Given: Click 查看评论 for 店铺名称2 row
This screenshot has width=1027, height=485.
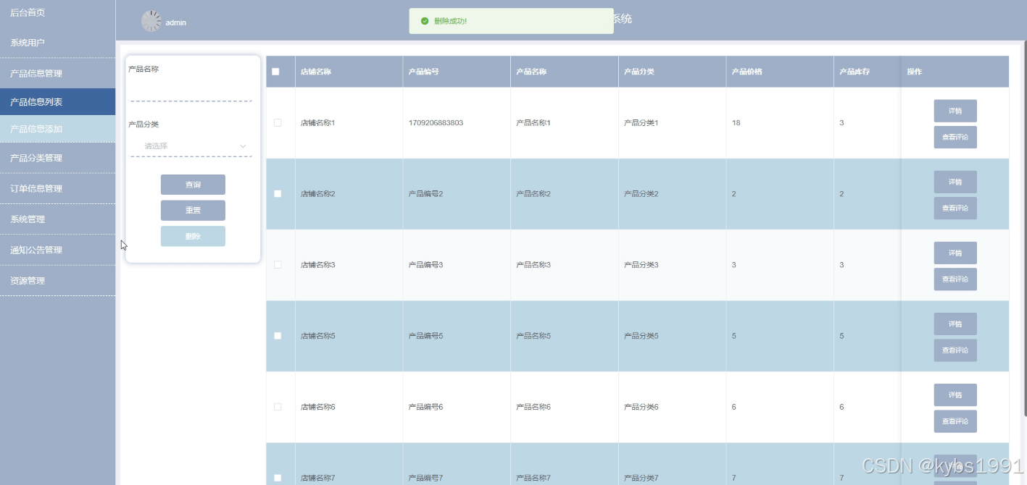Looking at the screenshot, I should (x=955, y=208).
